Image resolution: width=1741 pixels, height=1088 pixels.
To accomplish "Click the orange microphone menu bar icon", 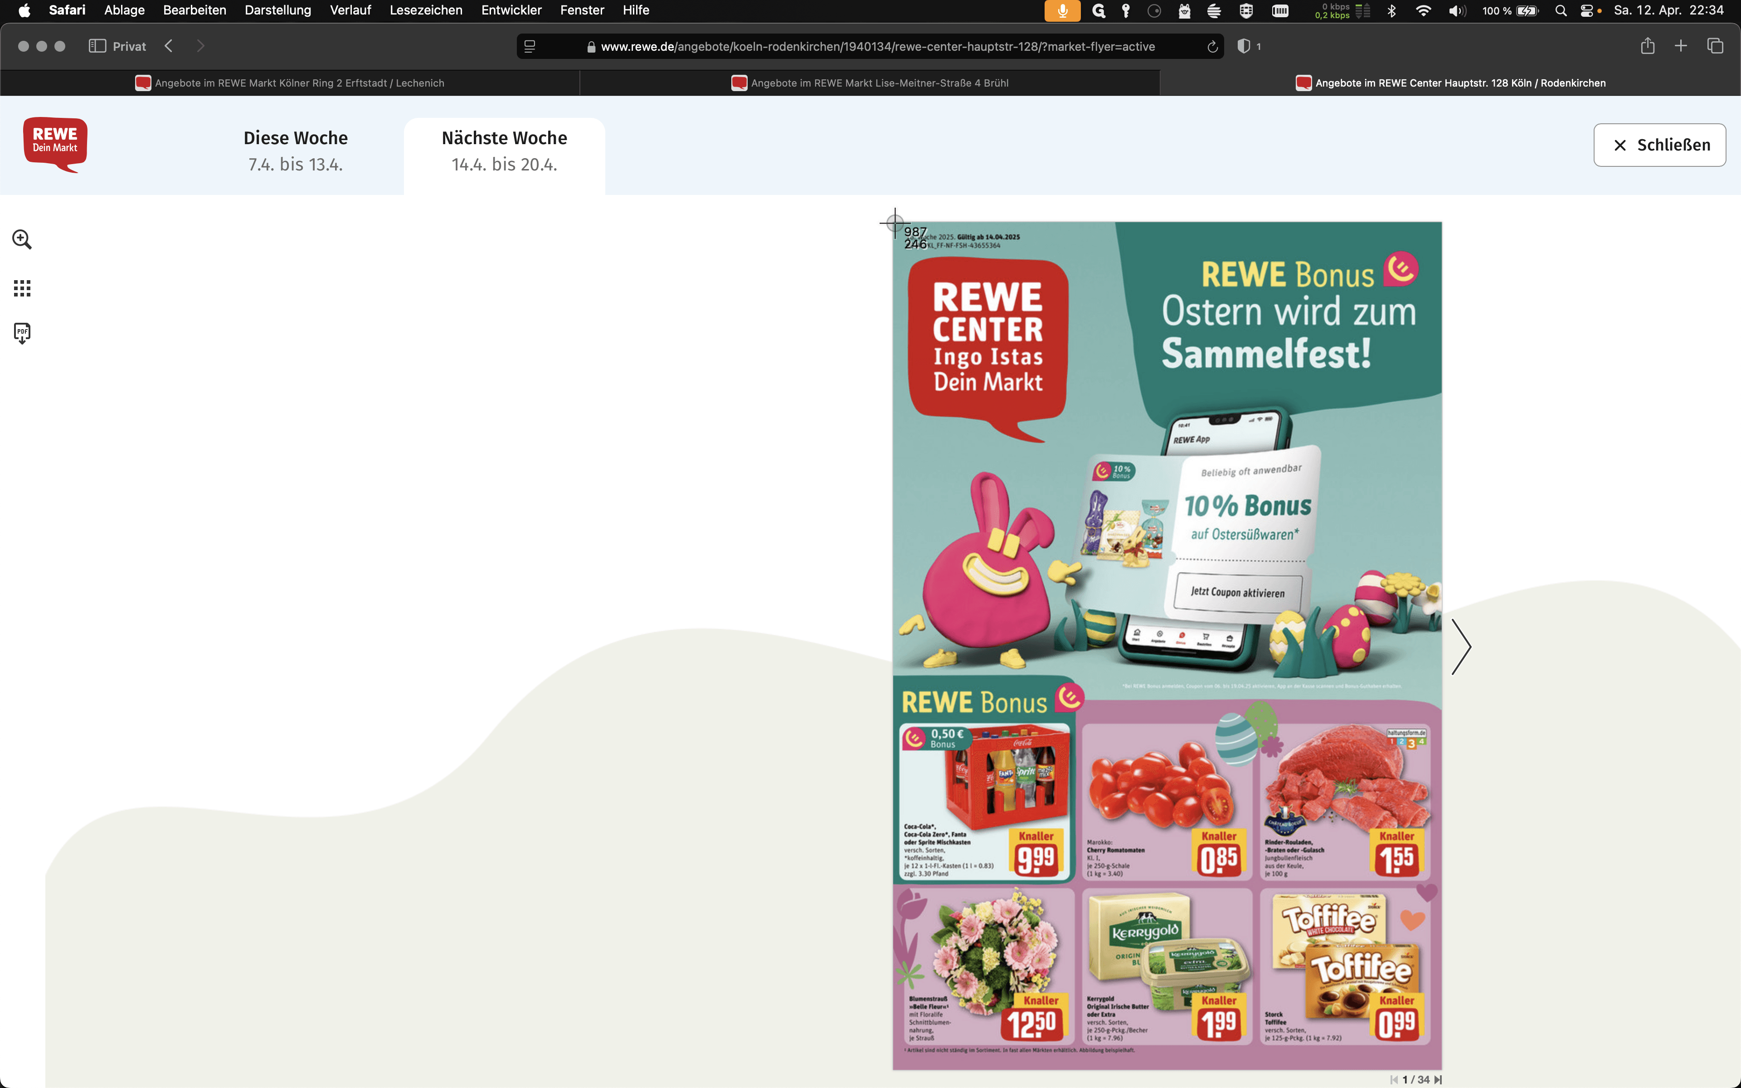I will coord(1062,10).
